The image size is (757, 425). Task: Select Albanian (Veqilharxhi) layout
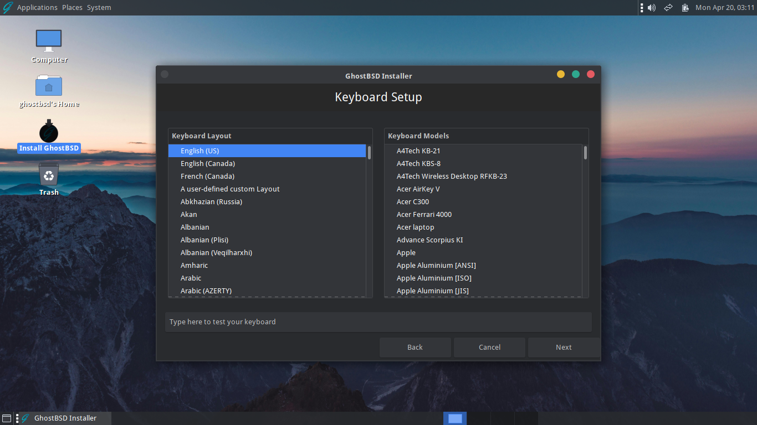click(x=267, y=253)
